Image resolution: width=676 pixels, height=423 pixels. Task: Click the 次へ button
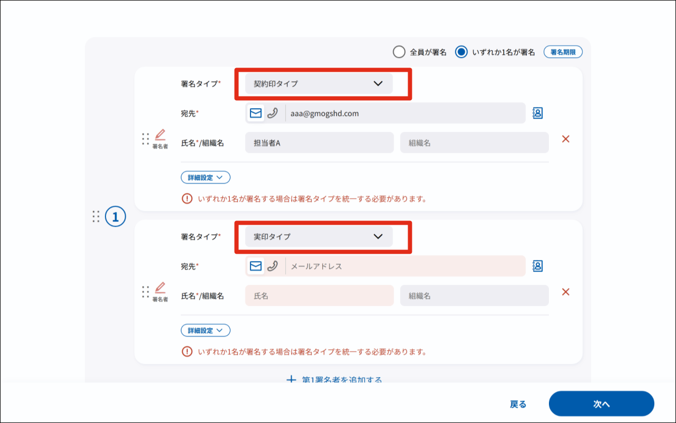(601, 404)
